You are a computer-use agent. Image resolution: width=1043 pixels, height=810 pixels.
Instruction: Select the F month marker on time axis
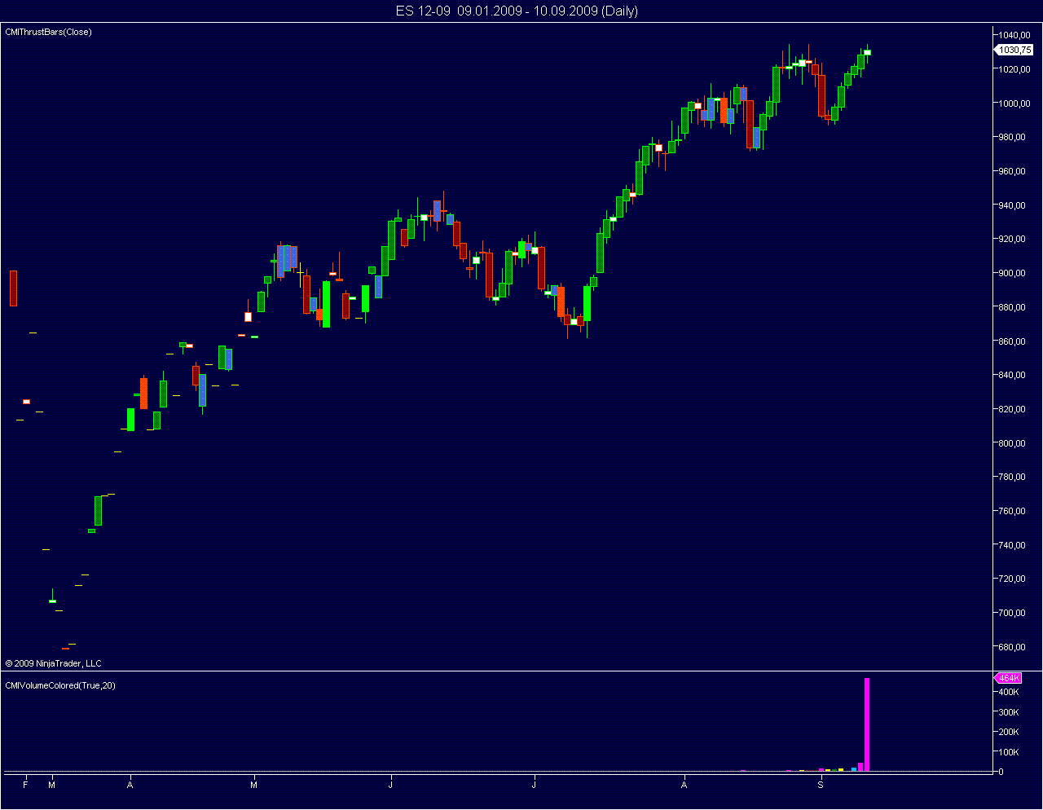[25, 785]
